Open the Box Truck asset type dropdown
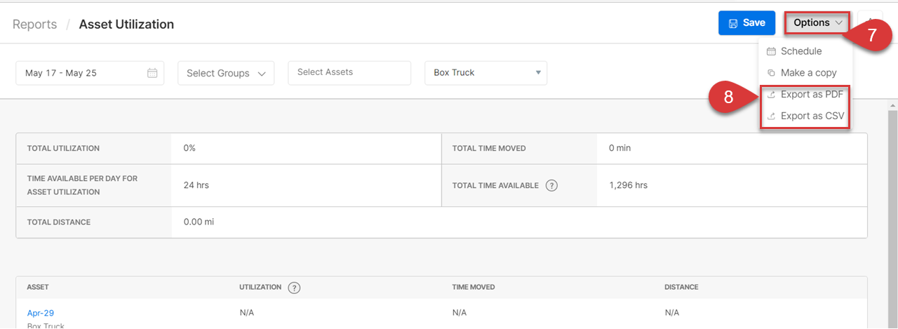The width and height of the screenshot is (898, 329). click(485, 73)
